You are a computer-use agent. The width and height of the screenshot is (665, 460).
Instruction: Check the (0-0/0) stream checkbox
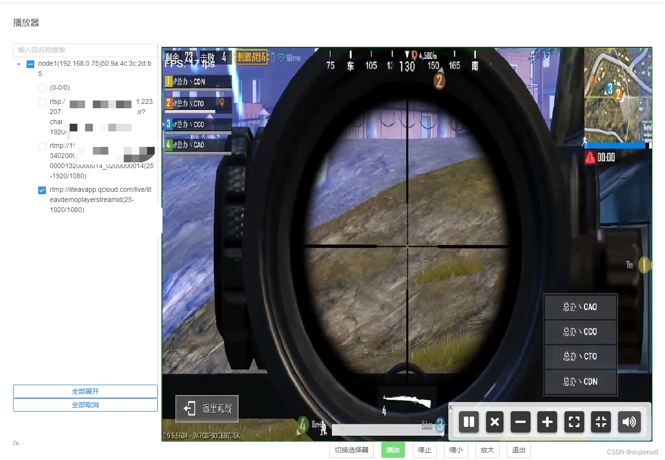(x=42, y=88)
